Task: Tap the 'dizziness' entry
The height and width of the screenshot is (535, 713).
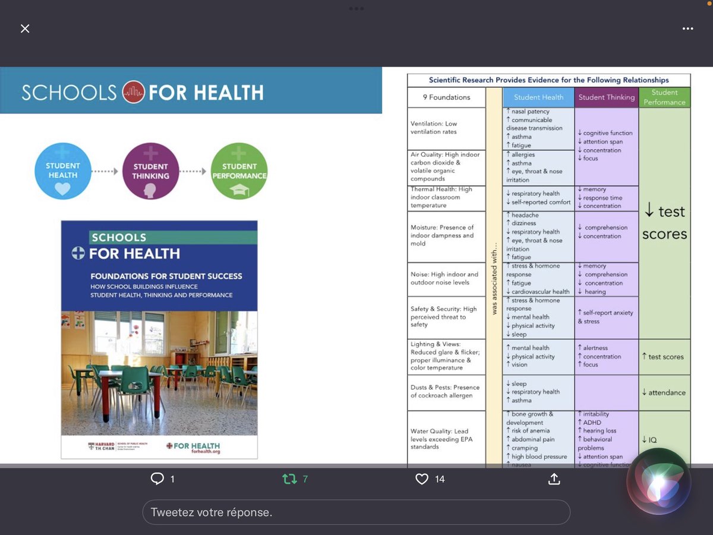Action: pos(521,224)
